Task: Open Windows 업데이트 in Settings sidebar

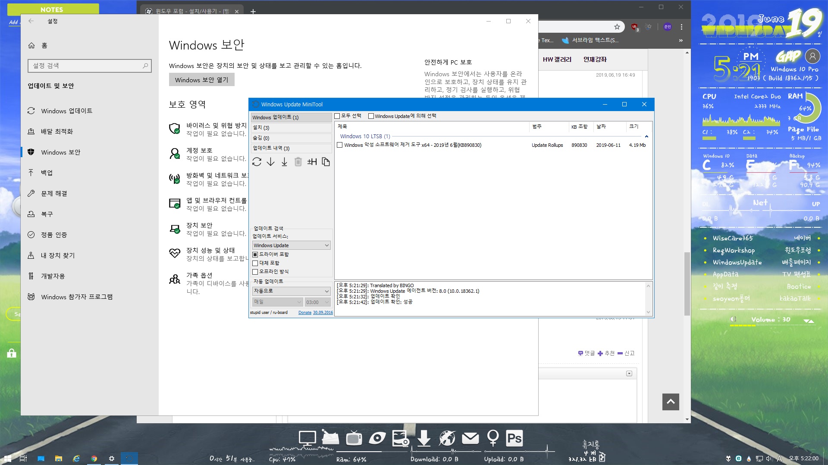Action: (x=90, y=111)
